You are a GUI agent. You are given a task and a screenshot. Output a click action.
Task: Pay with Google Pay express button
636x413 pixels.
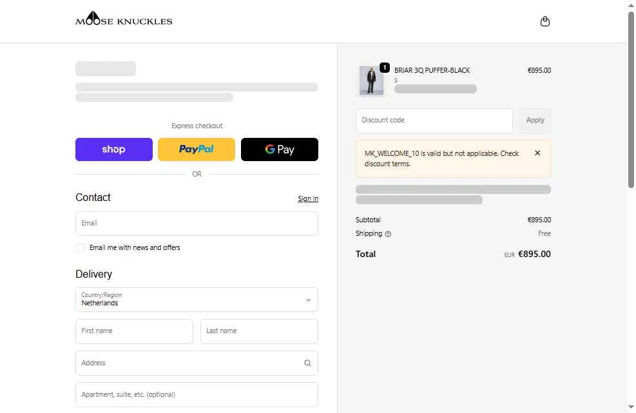[280, 149]
